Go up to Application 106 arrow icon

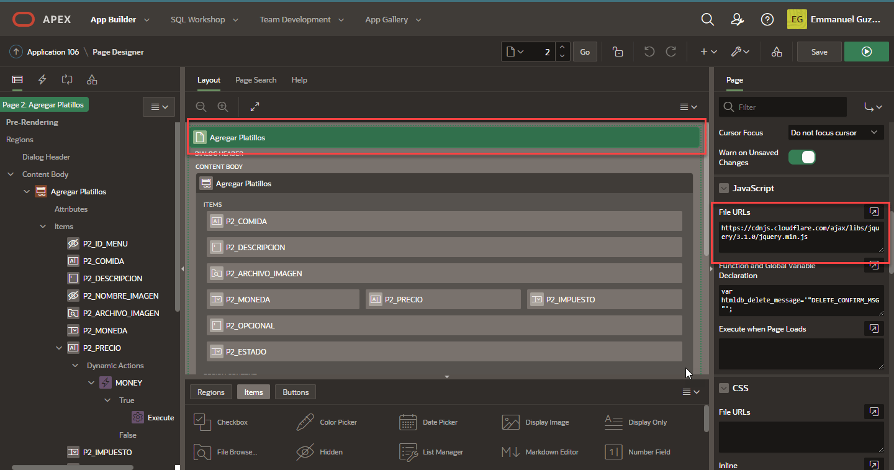click(x=16, y=52)
